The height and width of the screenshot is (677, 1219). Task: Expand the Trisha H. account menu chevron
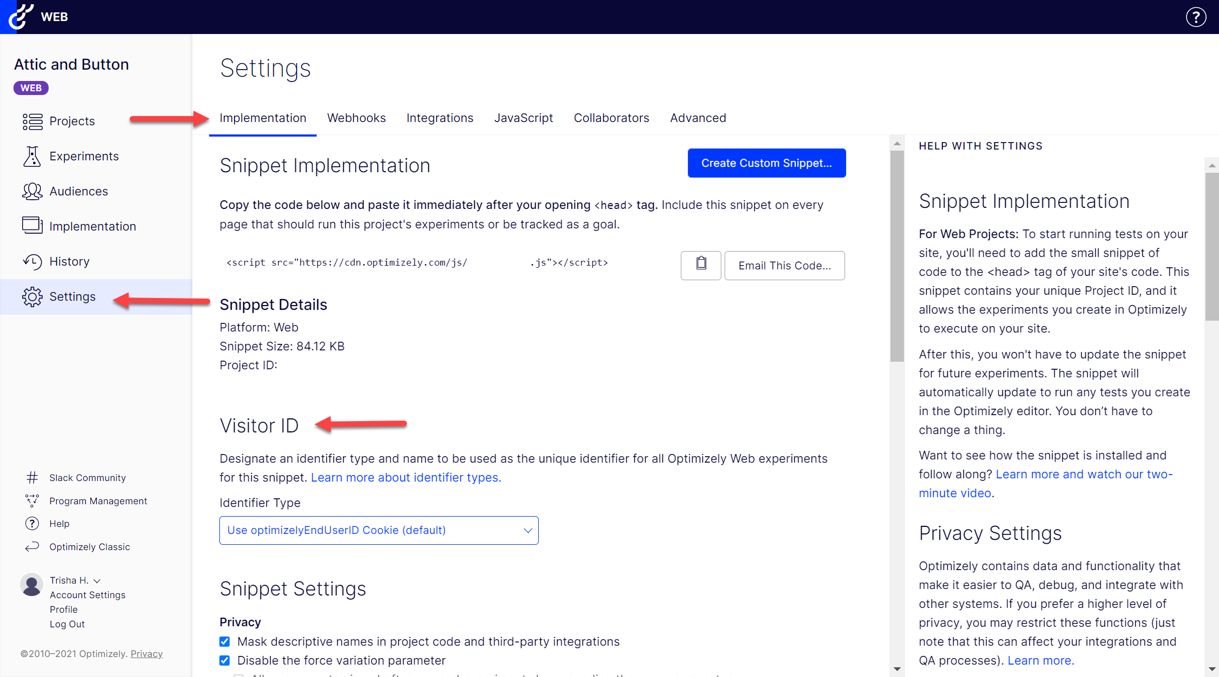97,581
